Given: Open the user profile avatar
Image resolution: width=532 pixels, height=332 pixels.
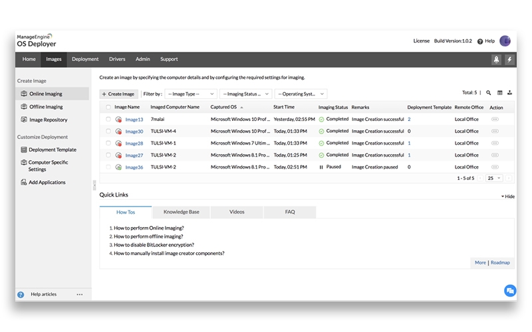Looking at the screenshot, I should pos(505,41).
